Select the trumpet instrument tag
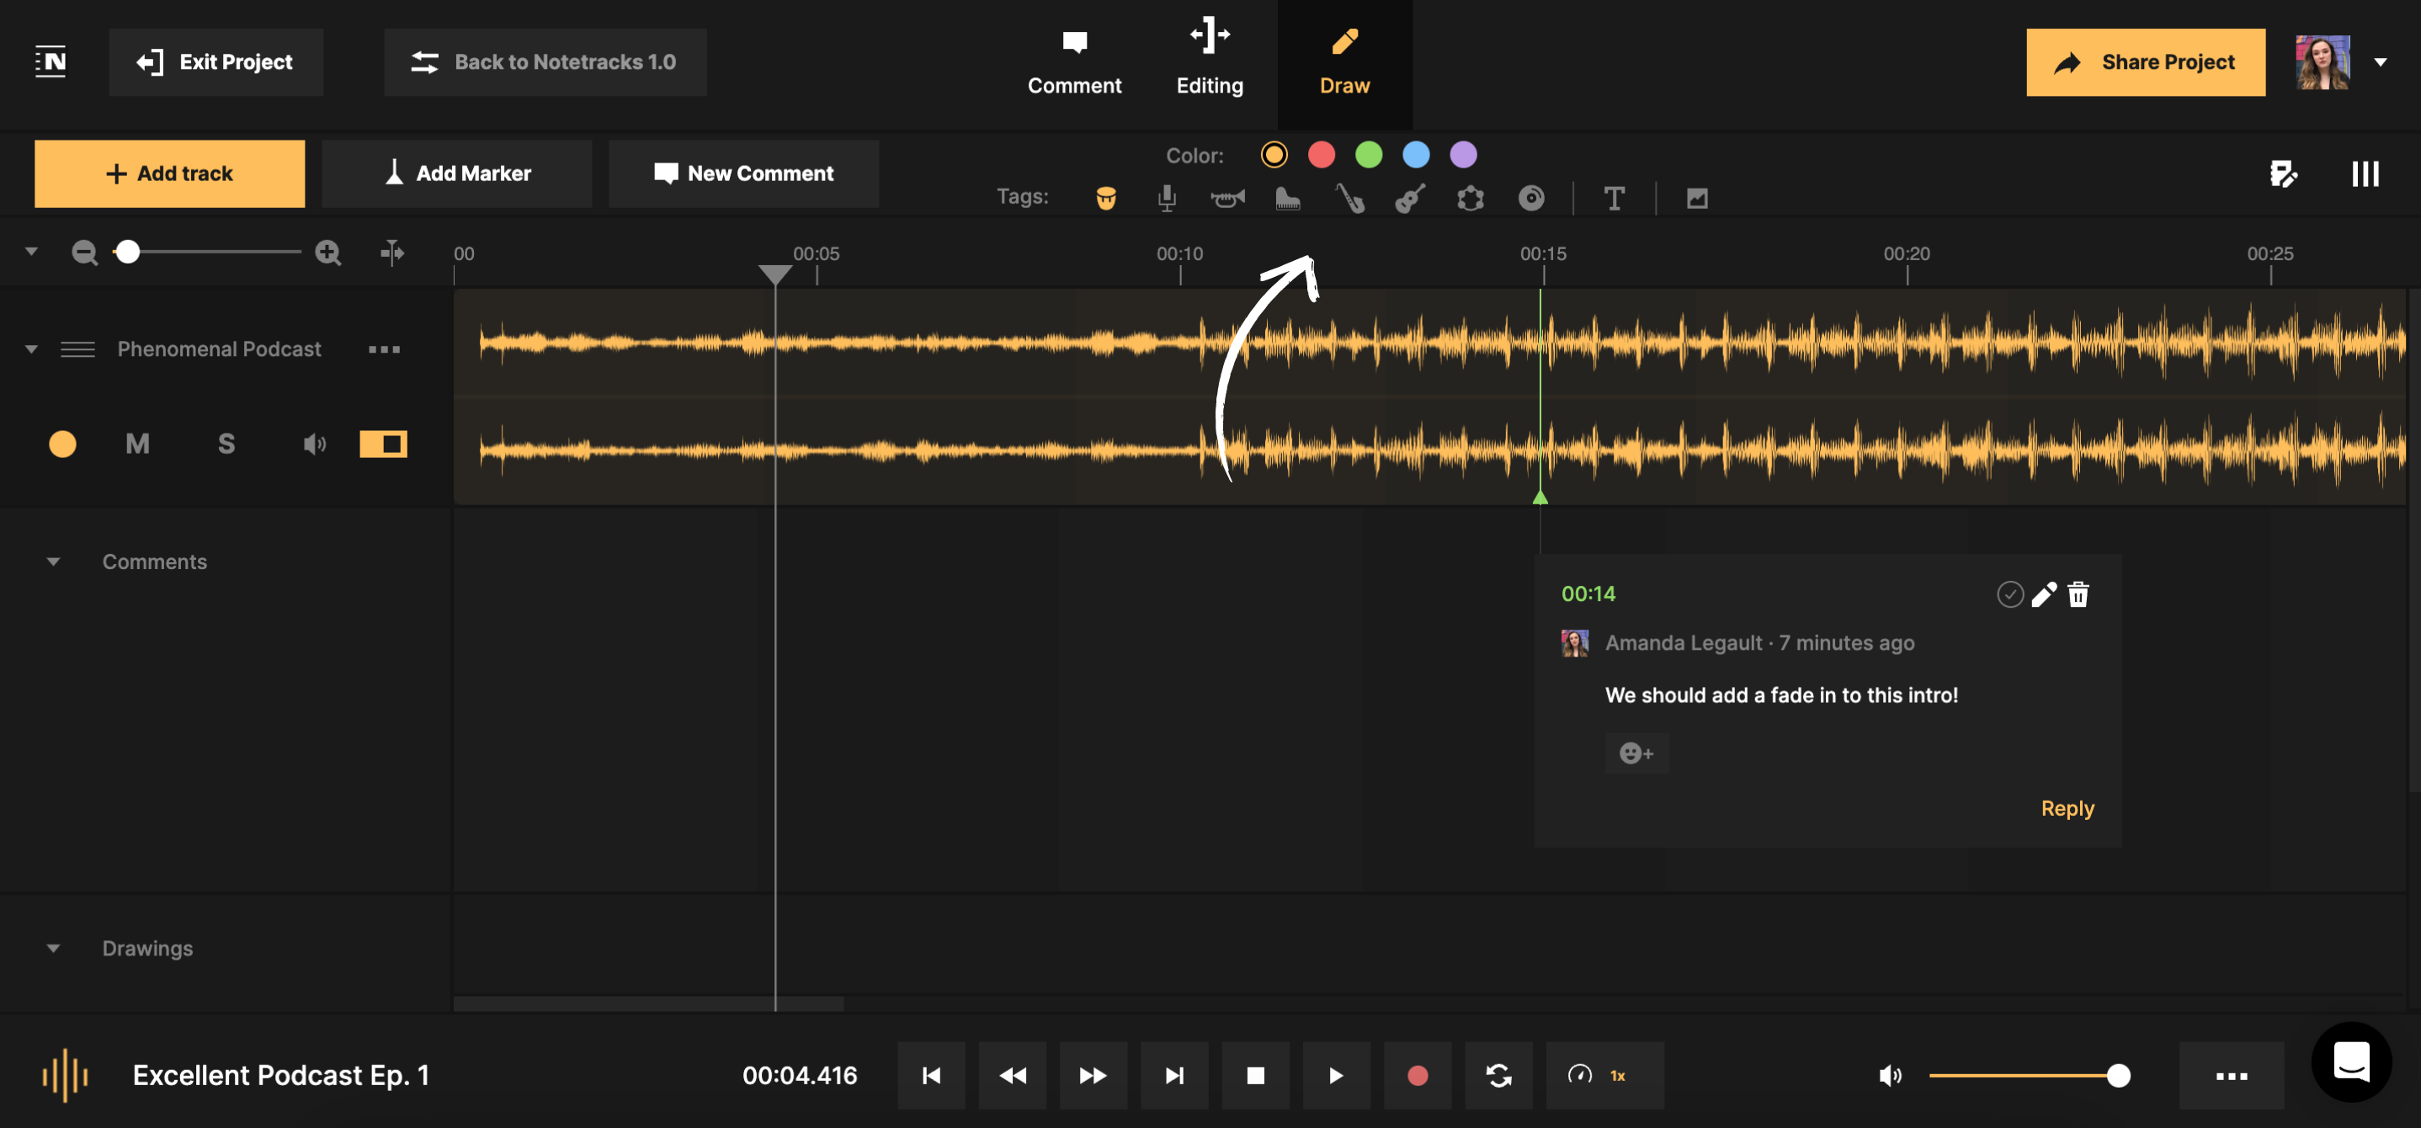This screenshot has width=2421, height=1128. point(1227,199)
